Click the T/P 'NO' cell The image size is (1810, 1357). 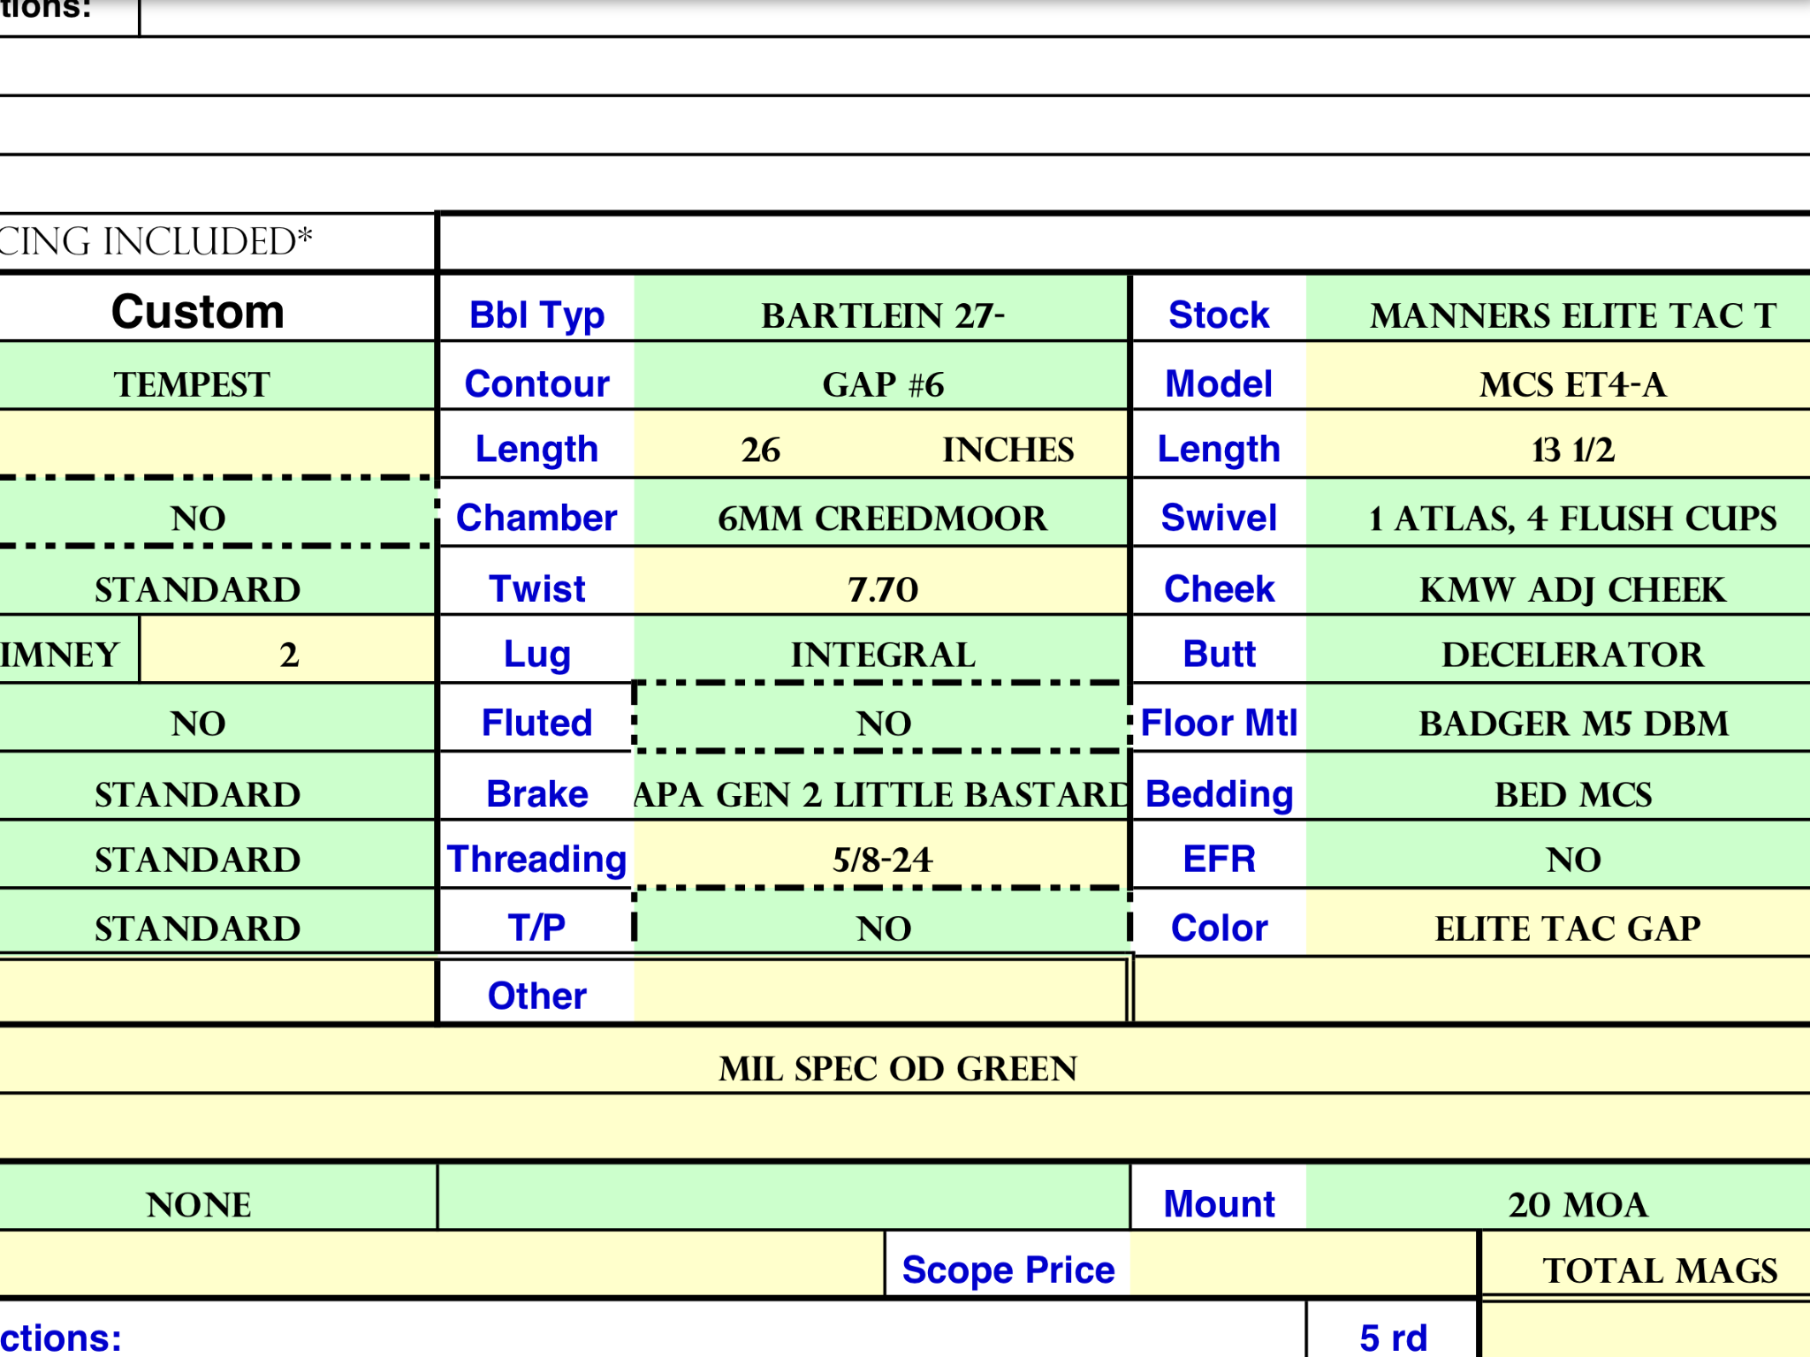coord(882,921)
